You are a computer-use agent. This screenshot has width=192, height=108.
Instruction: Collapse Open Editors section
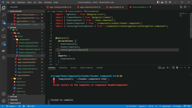click(9, 11)
